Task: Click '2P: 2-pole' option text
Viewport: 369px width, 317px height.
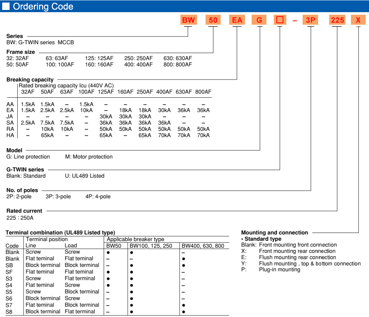Action: tap(19, 196)
